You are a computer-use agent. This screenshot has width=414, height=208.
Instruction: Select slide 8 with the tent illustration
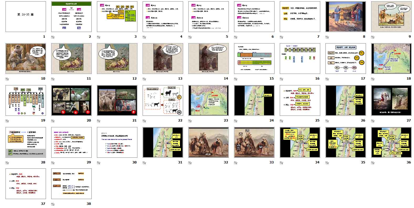[x=345, y=17]
